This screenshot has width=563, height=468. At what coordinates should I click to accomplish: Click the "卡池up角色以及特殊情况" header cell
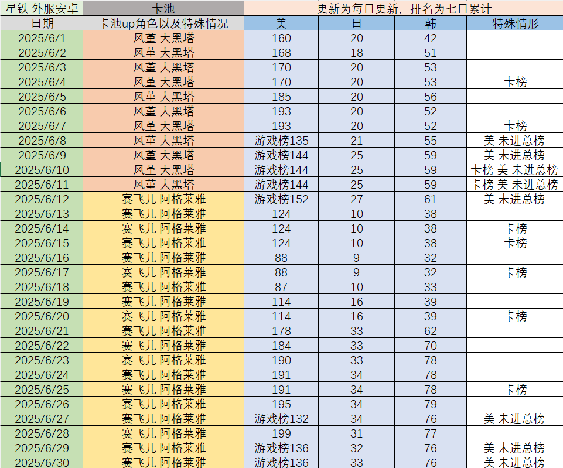[x=163, y=23]
